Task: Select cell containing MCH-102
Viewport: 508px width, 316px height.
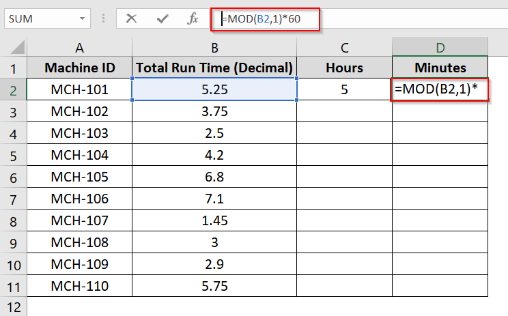Action: click(80, 111)
